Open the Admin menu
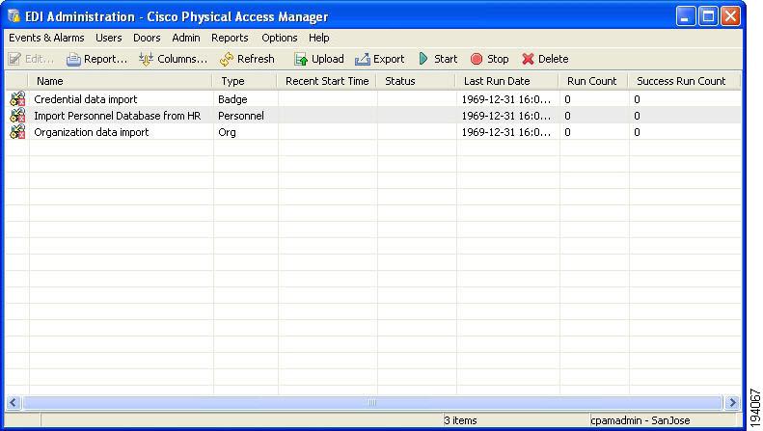Viewport: 763px width, 431px height. [186, 38]
